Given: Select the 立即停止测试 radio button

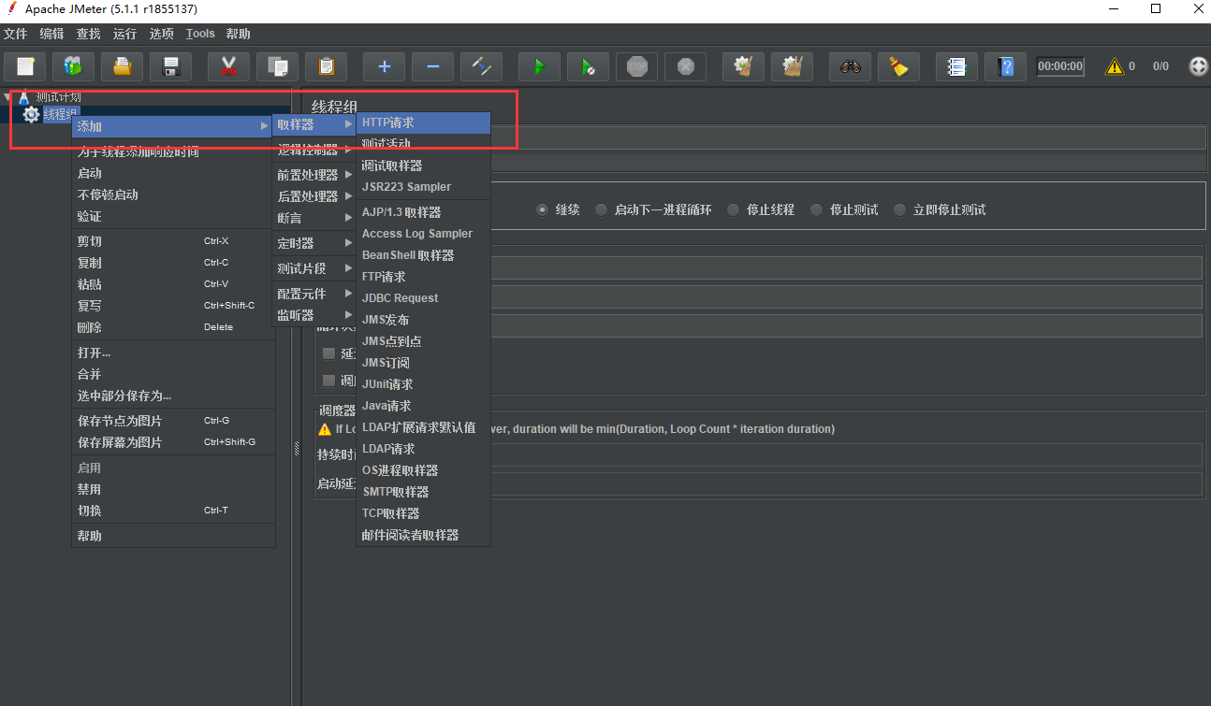Looking at the screenshot, I should click(900, 209).
